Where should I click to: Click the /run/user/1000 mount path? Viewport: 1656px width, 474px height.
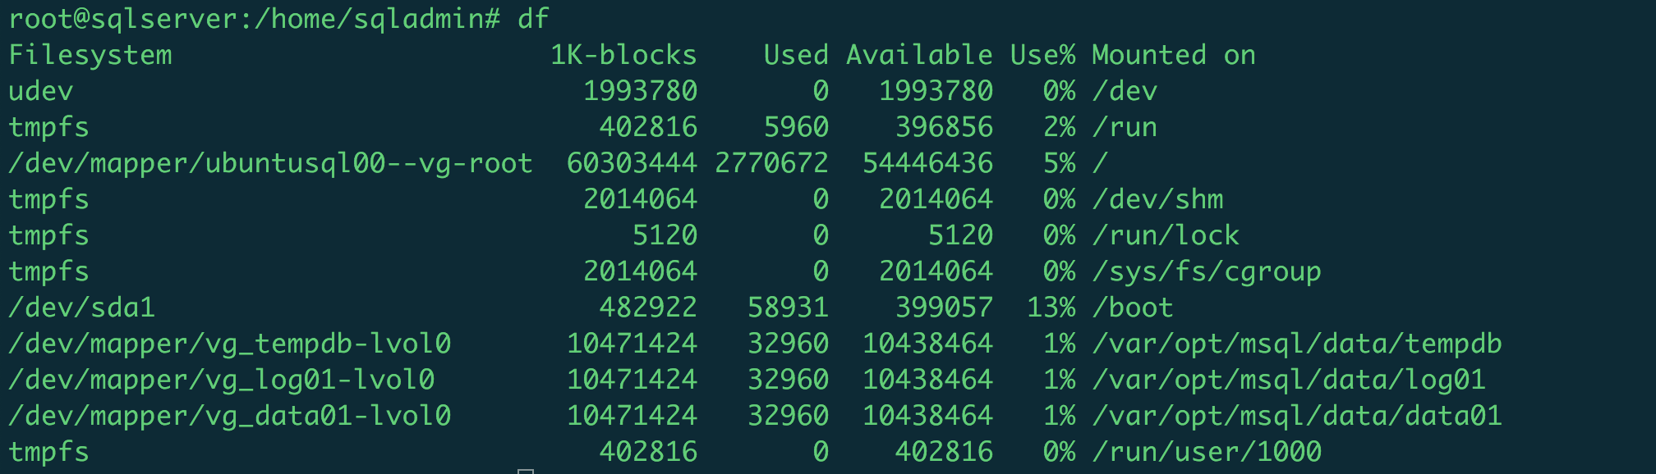tap(1207, 452)
